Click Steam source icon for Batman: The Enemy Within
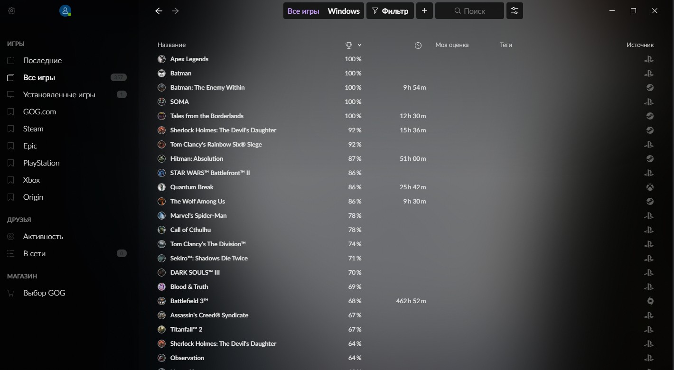The width and height of the screenshot is (674, 370). pyautogui.click(x=650, y=88)
